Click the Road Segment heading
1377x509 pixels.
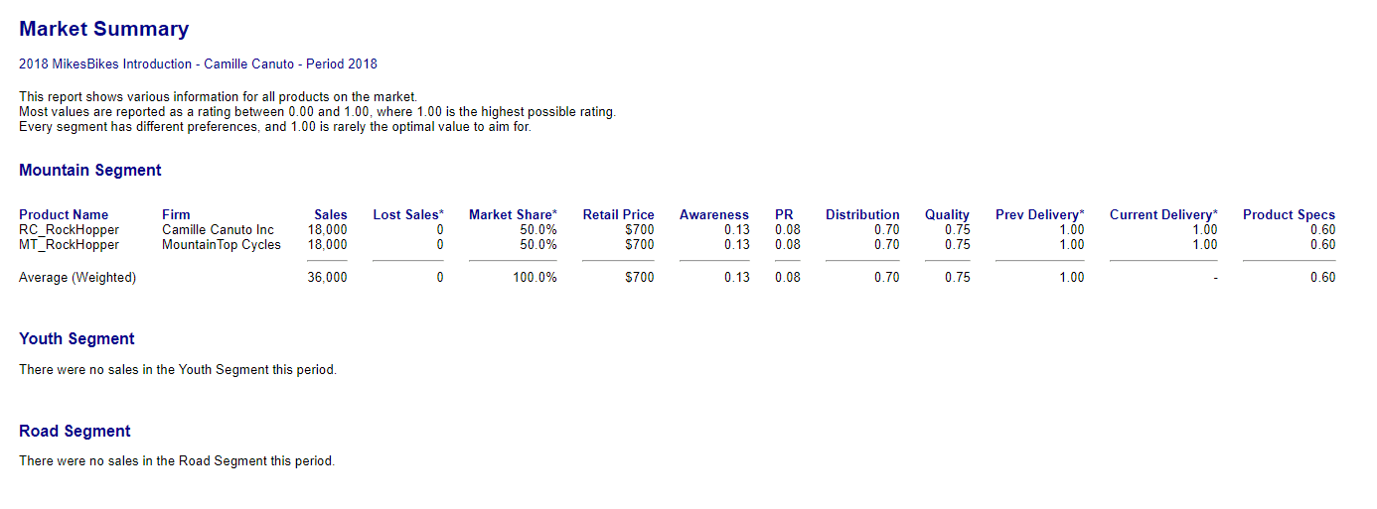tap(75, 432)
